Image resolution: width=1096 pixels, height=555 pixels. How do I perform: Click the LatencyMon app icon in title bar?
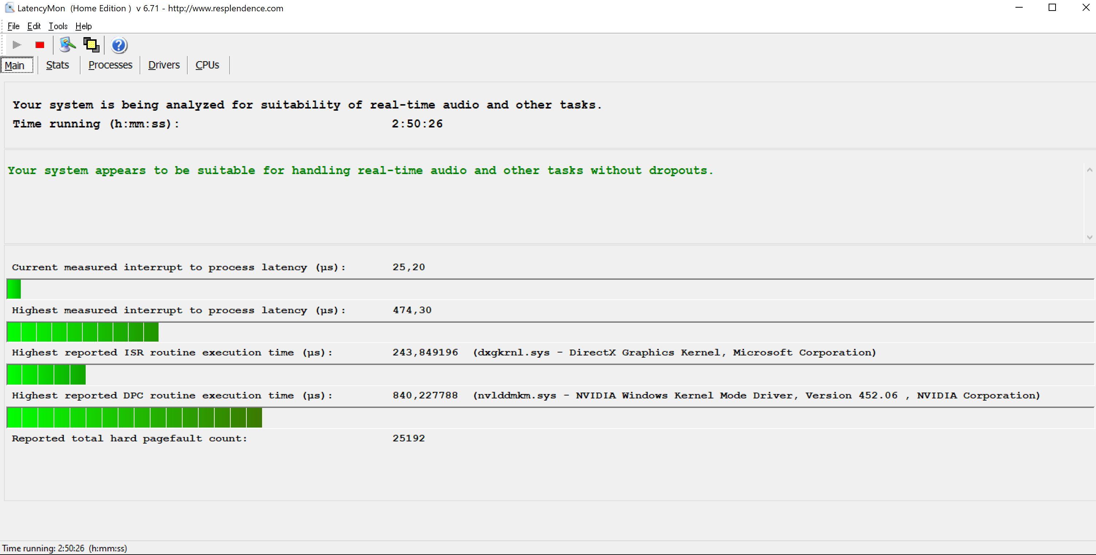point(9,8)
